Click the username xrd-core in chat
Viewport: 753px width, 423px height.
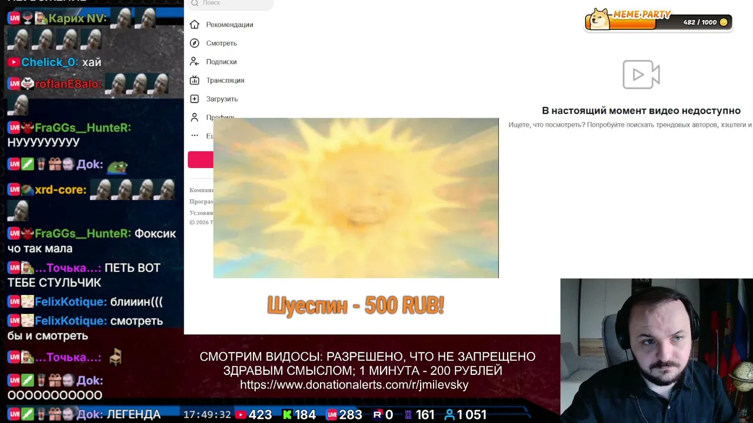click(x=61, y=190)
